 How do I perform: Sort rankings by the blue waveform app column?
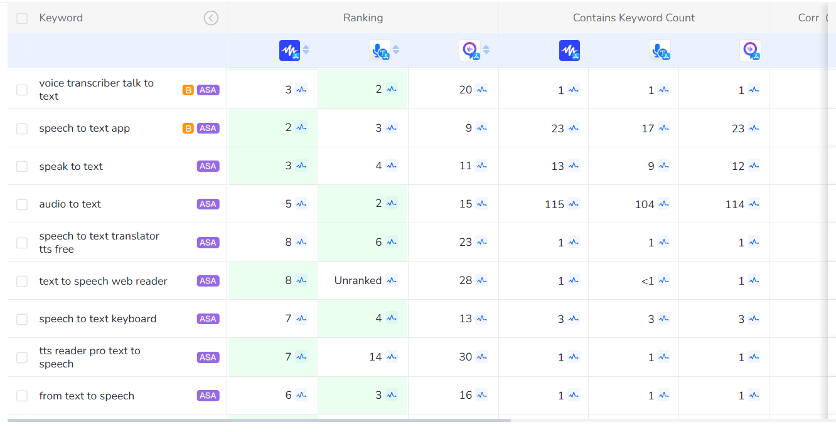pos(306,50)
